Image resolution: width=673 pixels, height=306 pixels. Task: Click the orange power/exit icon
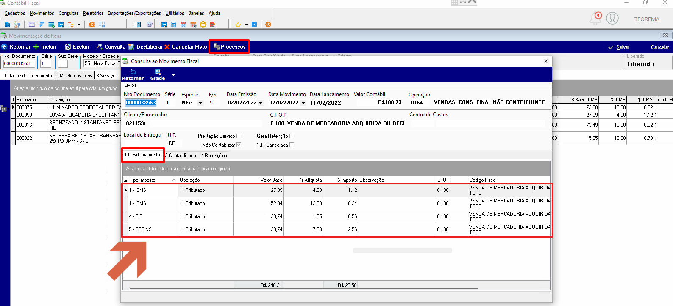point(268,25)
